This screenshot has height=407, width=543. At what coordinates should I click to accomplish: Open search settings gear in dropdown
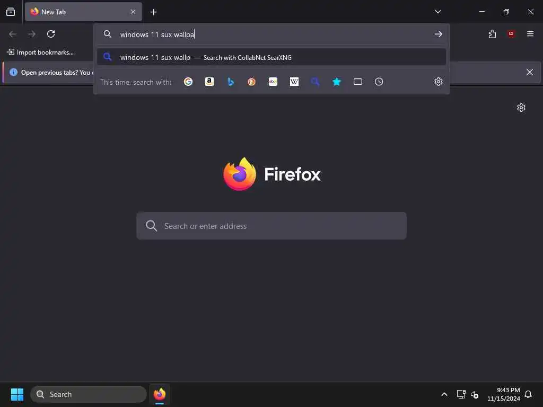click(x=439, y=82)
